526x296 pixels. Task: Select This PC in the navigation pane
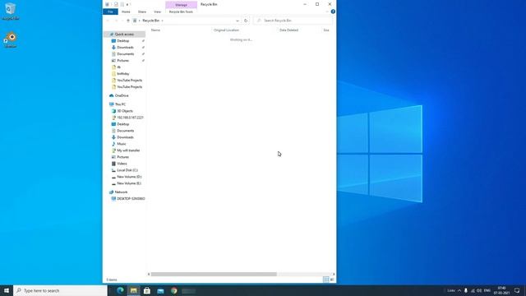click(x=120, y=104)
